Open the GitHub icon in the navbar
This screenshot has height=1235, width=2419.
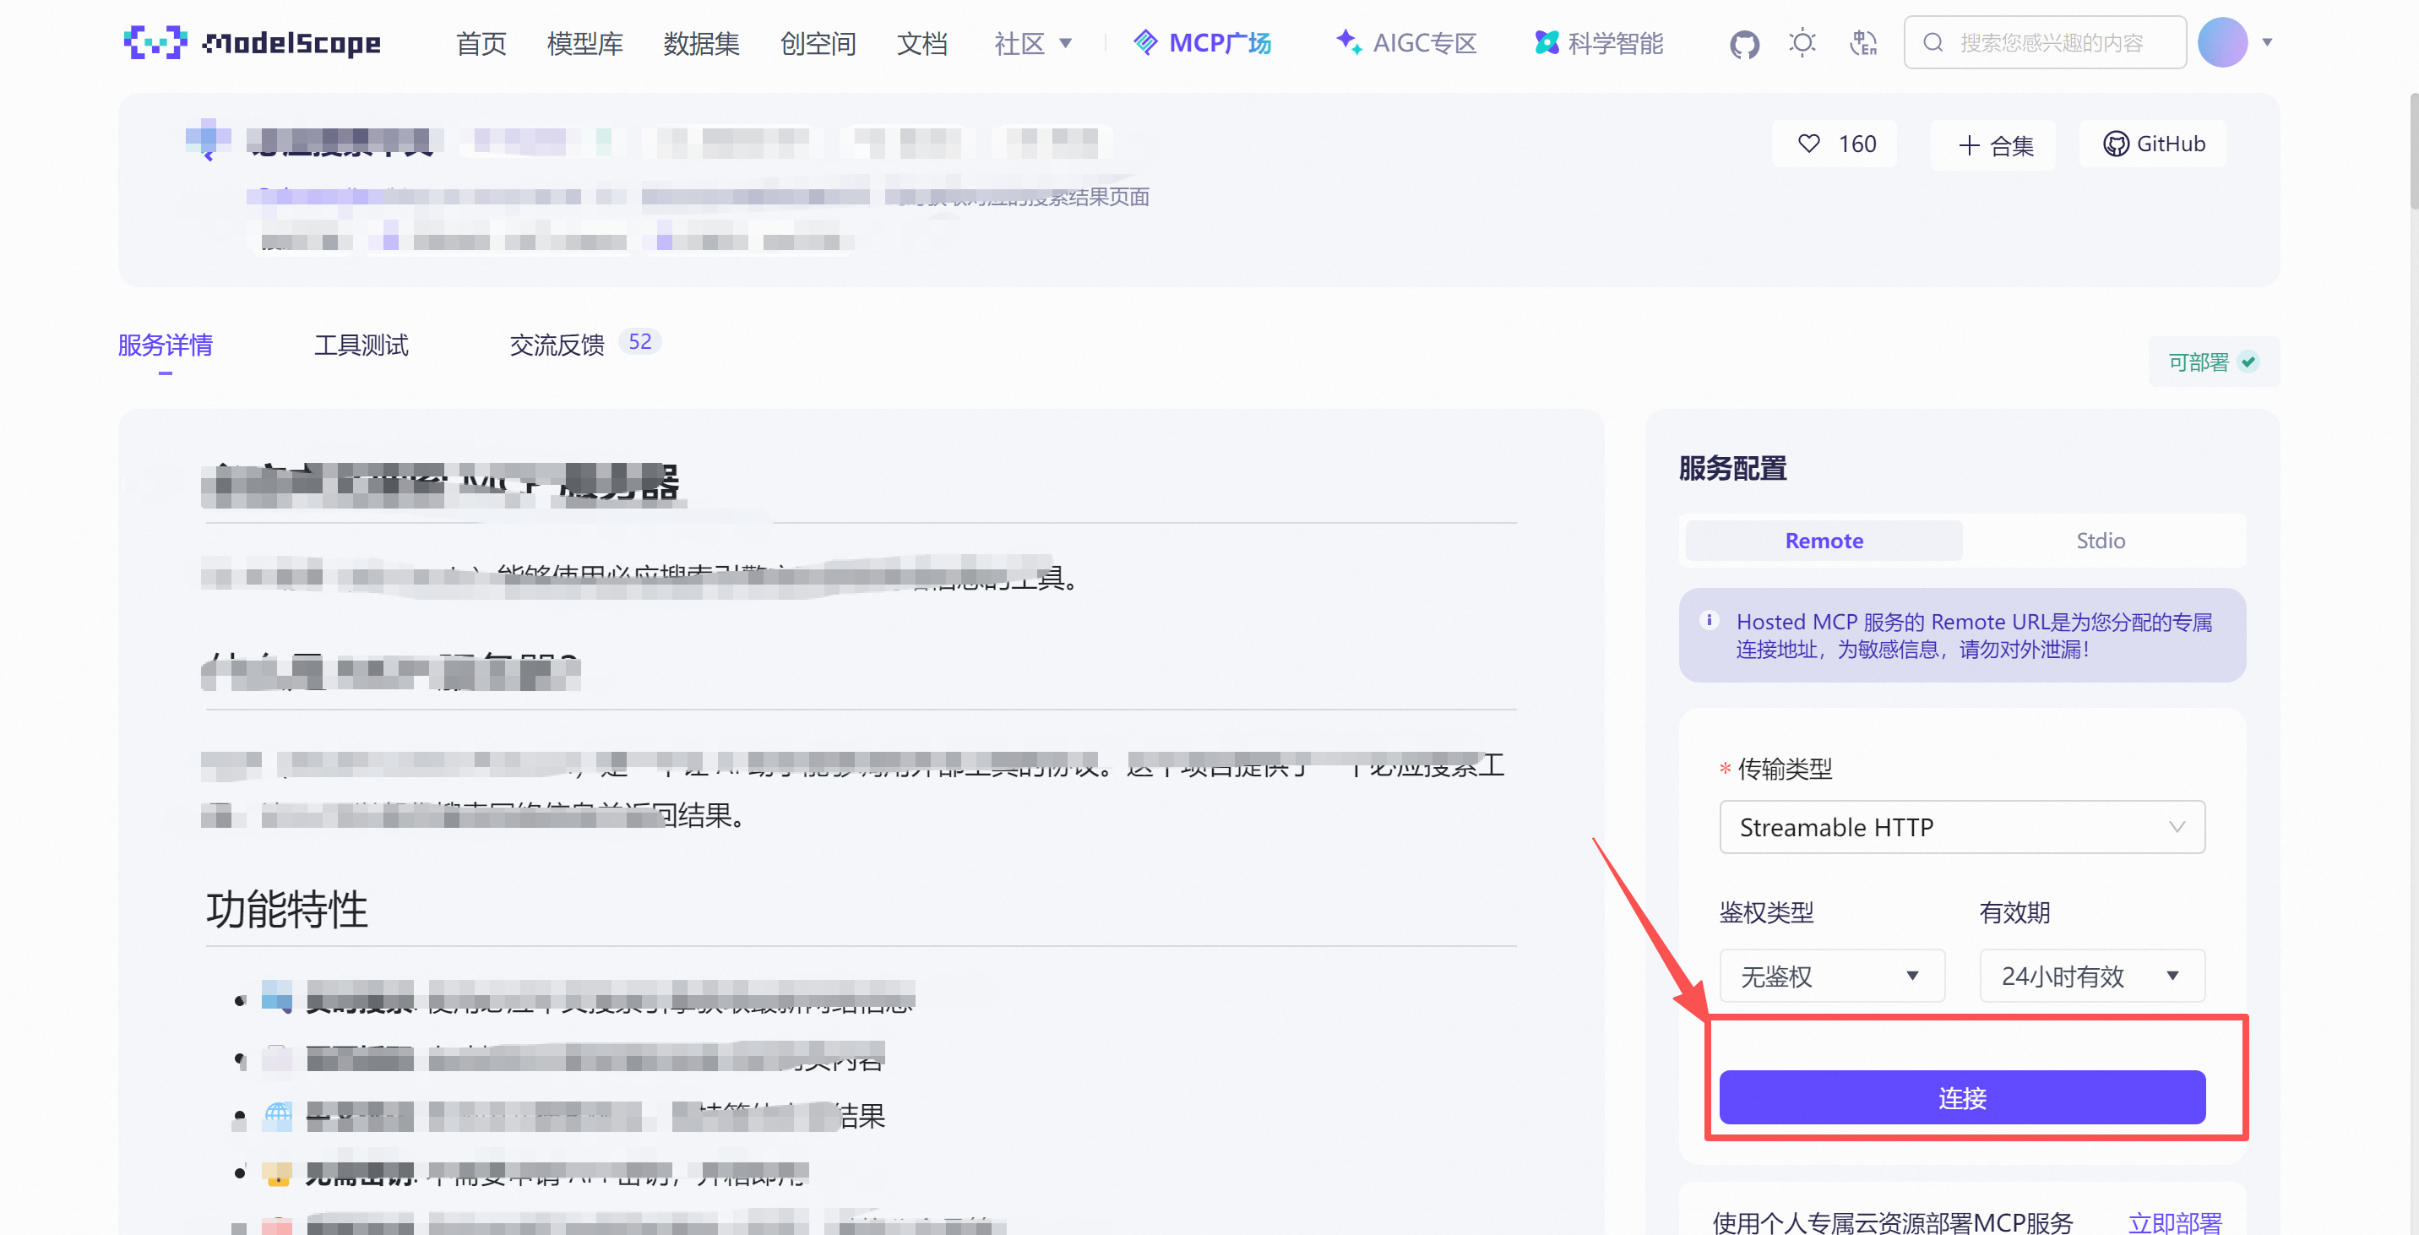coord(1744,42)
